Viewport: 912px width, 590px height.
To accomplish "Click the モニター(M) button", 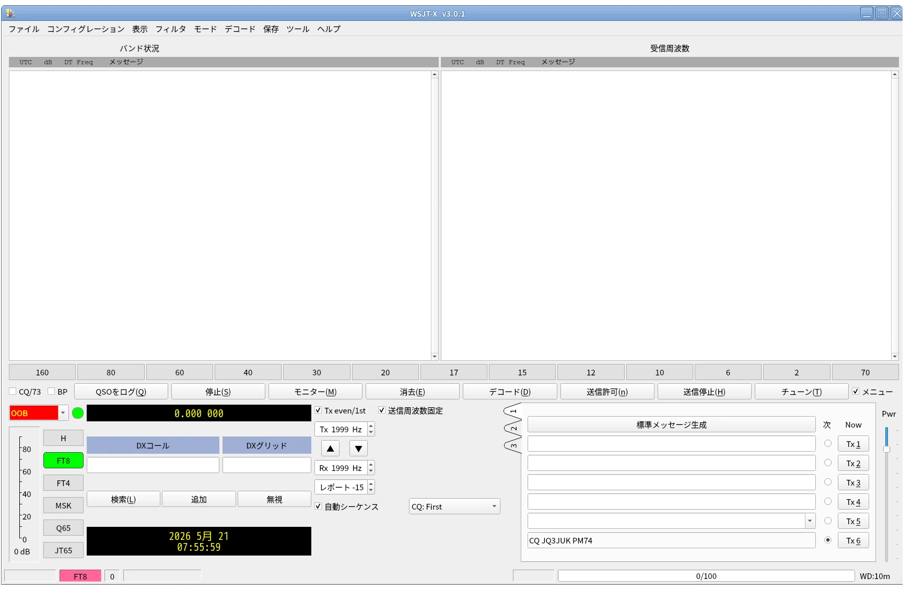I will click(315, 392).
